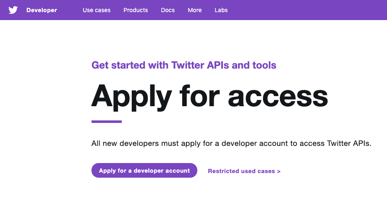387x199 pixels.
Task: Select Docs in the navigation bar
Action: pos(168,10)
